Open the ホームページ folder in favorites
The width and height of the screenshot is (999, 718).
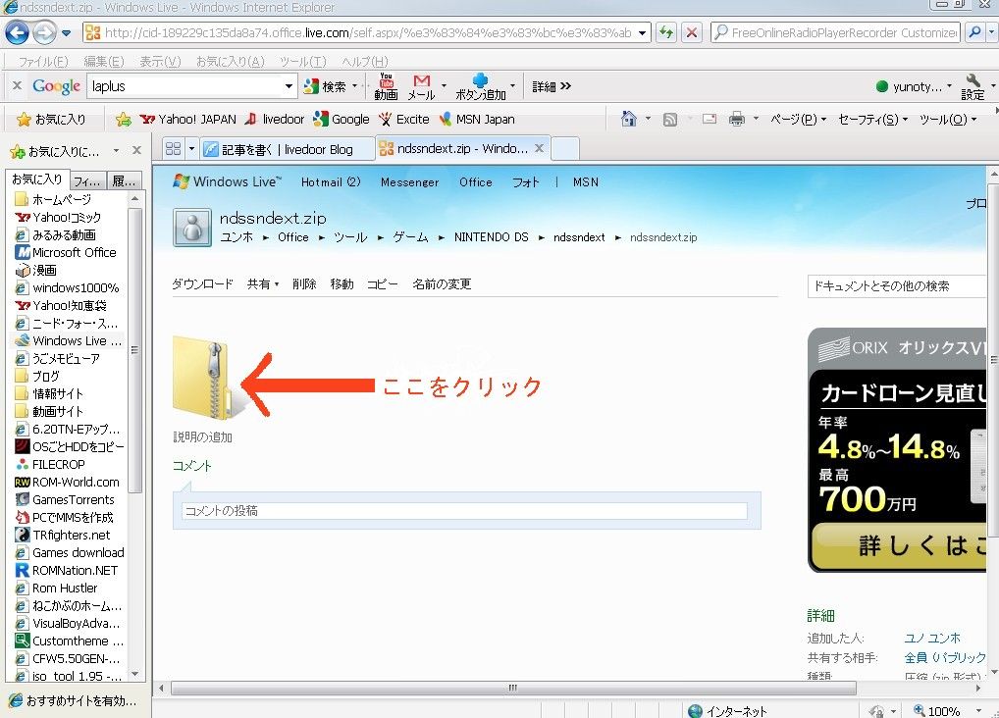pos(53,199)
